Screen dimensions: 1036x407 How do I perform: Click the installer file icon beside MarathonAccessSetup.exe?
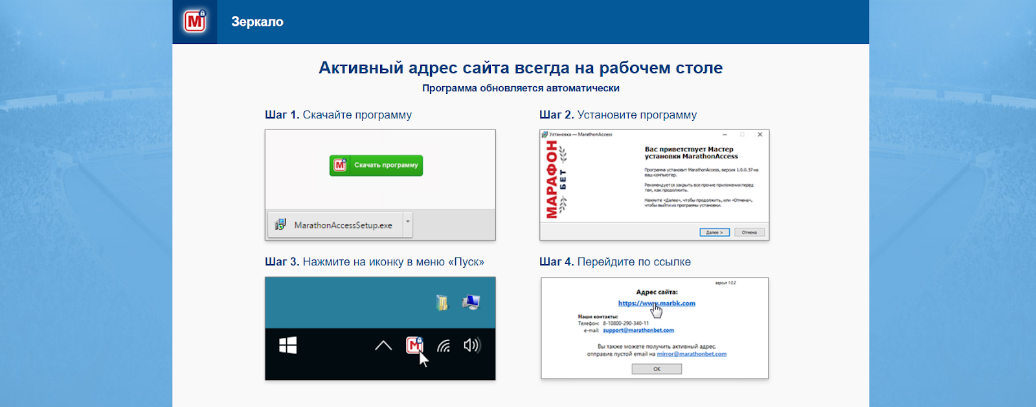tap(280, 225)
